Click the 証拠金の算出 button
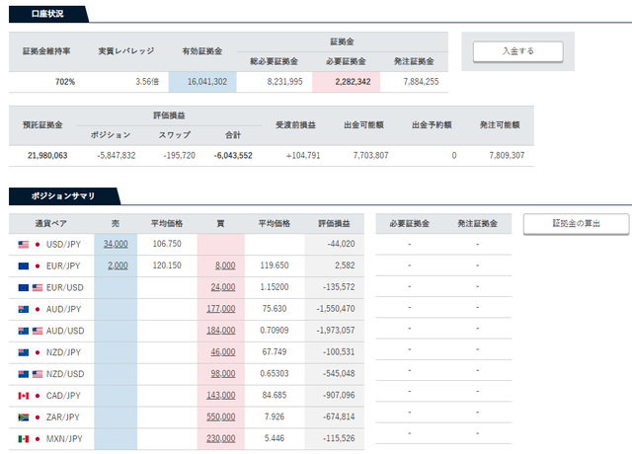The image size is (632, 454). (576, 224)
